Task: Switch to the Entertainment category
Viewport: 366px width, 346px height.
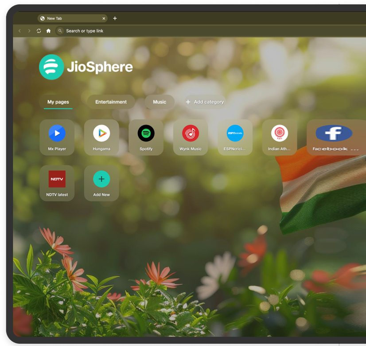Action: click(111, 102)
